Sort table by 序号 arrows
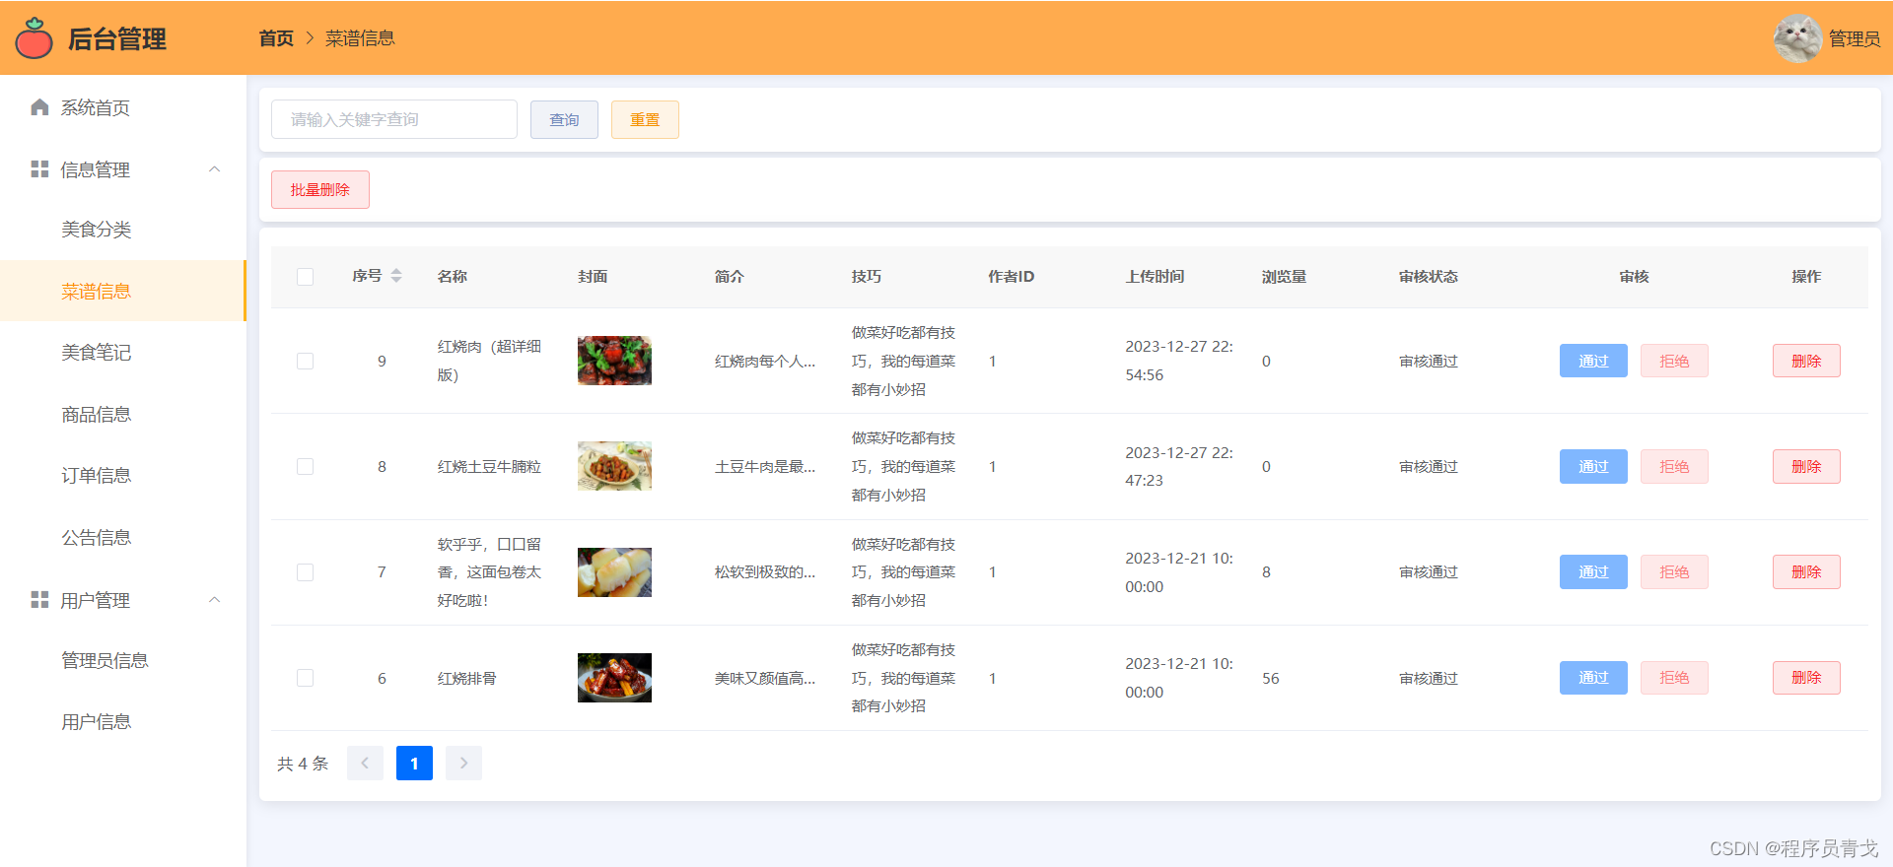 pos(396,276)
